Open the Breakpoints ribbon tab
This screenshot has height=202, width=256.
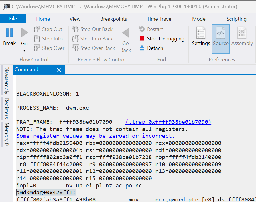[x=114, y=19]
